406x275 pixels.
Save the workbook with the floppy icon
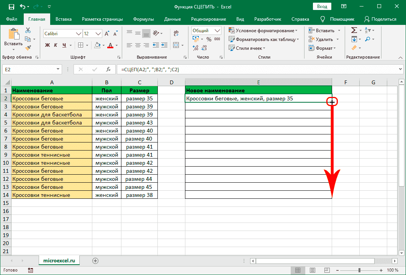coord(11,7)
